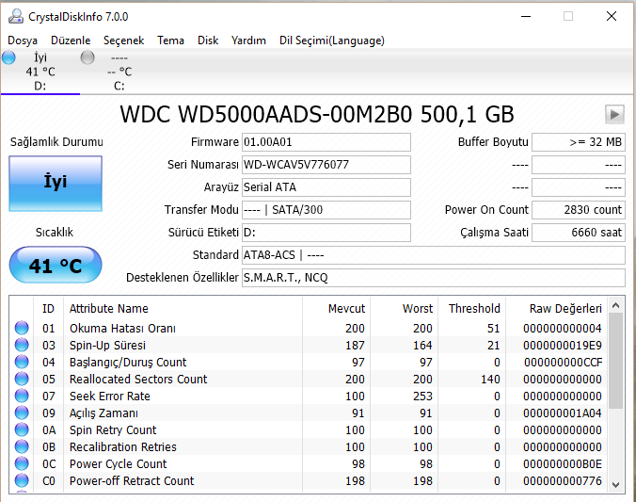Click the 41 °C temperature button

(x=56, y=266)
